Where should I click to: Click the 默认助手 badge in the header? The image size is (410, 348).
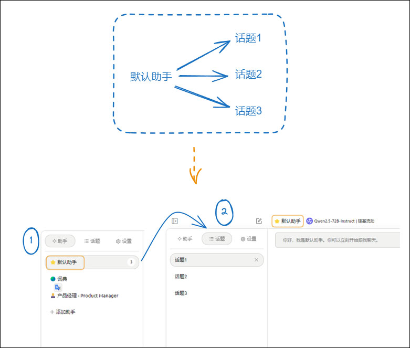click(288, 221)
